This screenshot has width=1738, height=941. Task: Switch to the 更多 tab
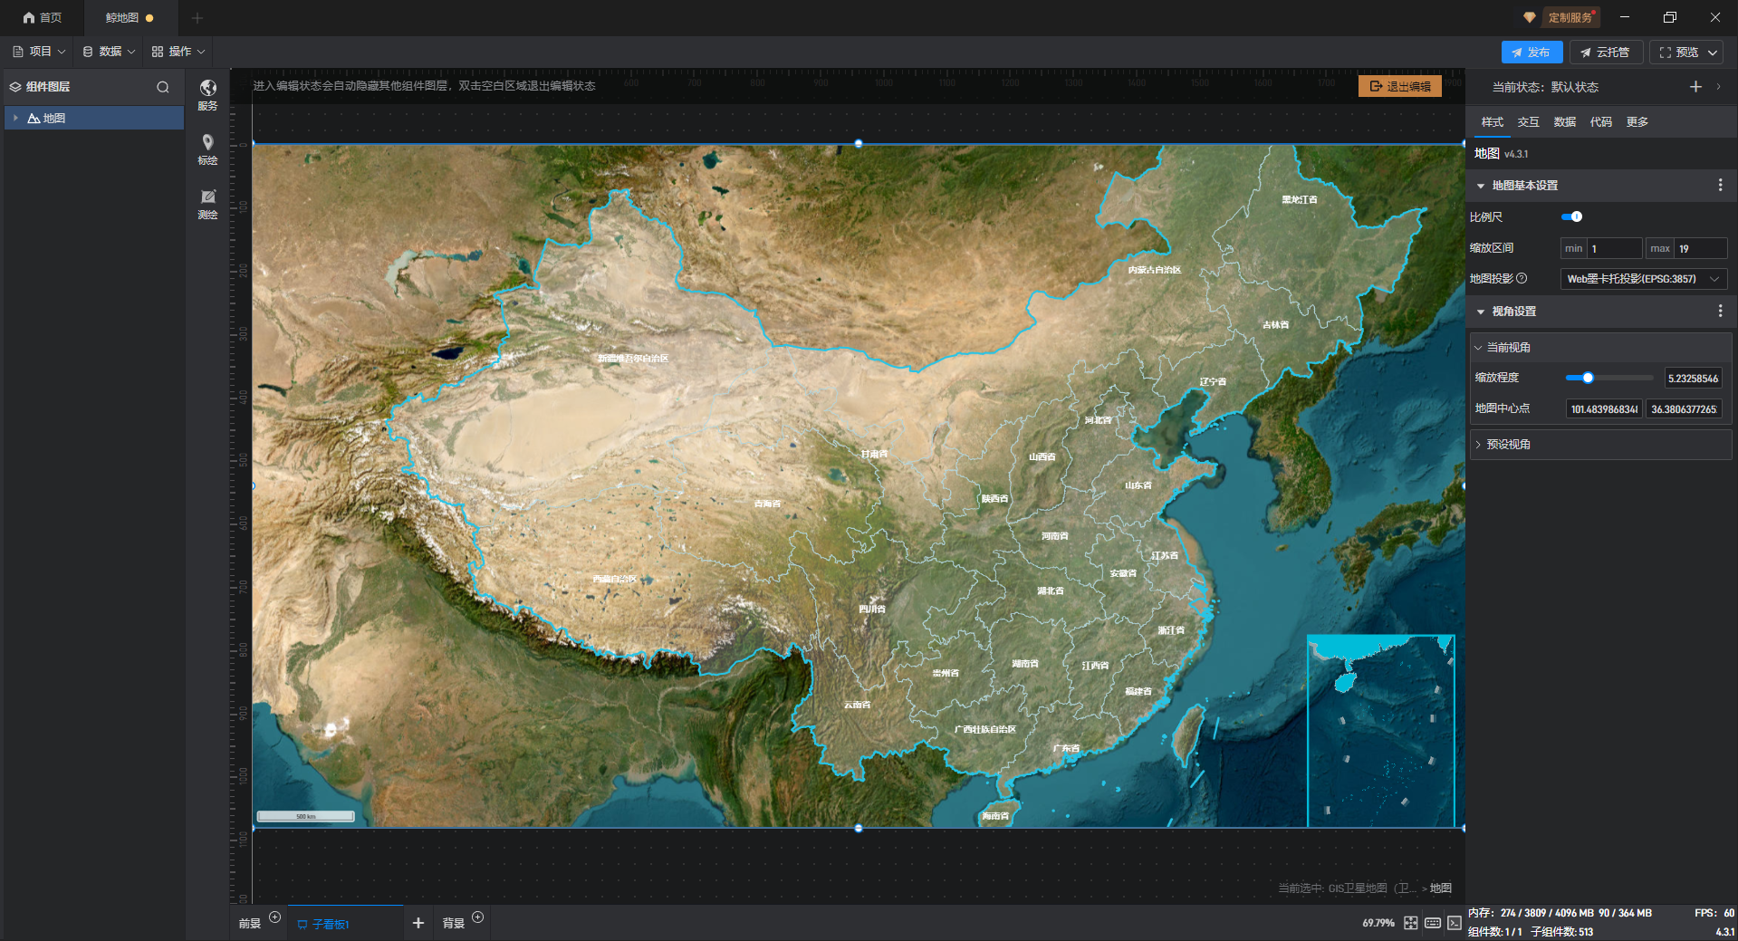(1637, 122)
